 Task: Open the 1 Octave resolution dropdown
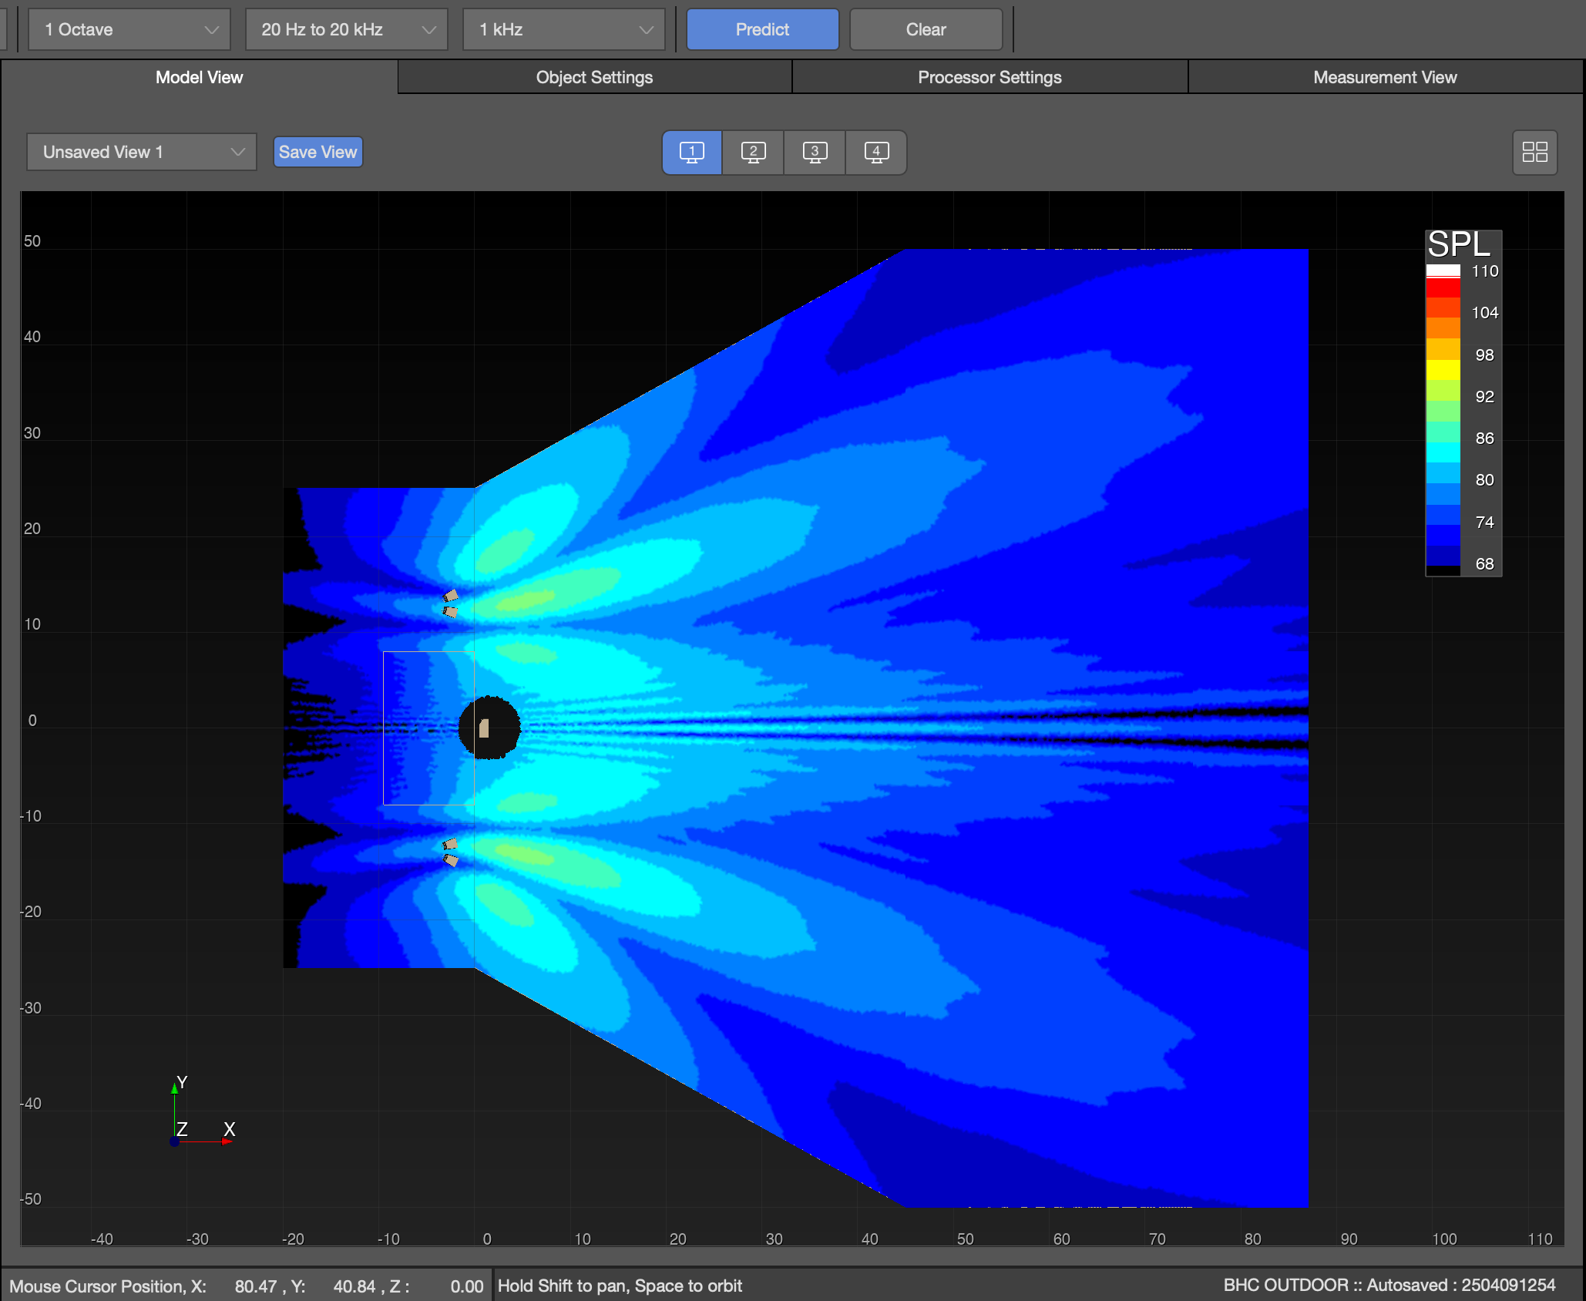click(129, 29)
